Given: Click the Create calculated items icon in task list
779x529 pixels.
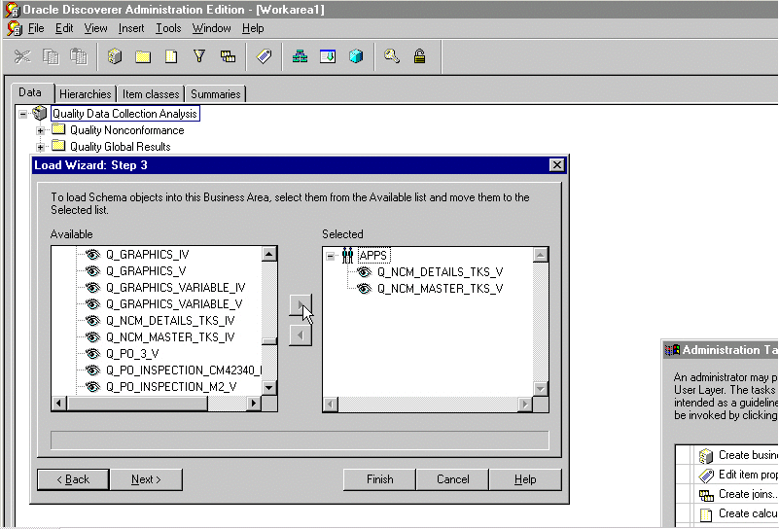Looking at the screenshot, I should tap(706, 514).
